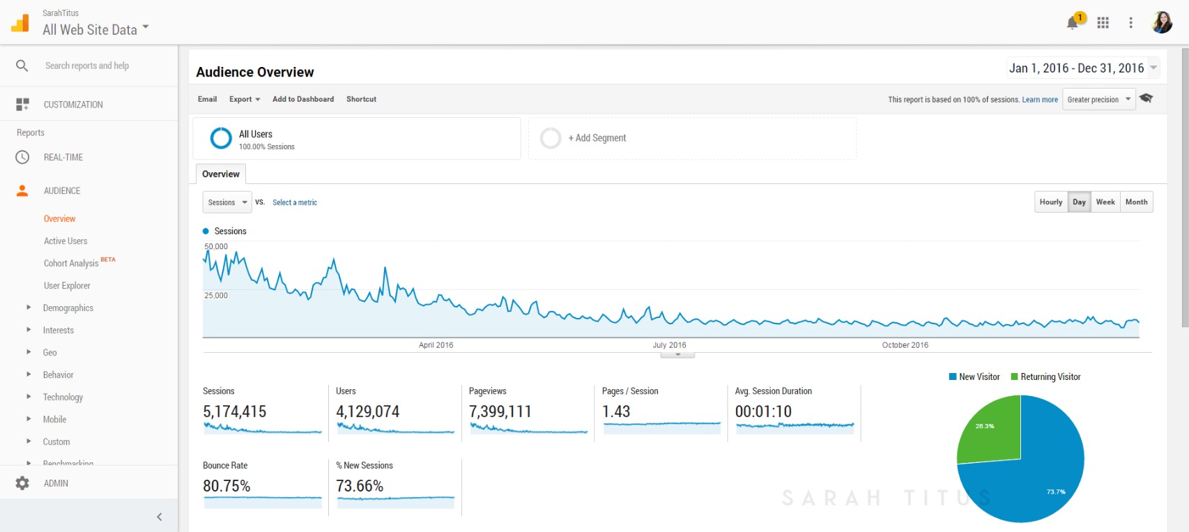Open Admin gear settings
The height and width of the screenshot is (532, 1189).
pyautogui.click(x=22, y=483)
